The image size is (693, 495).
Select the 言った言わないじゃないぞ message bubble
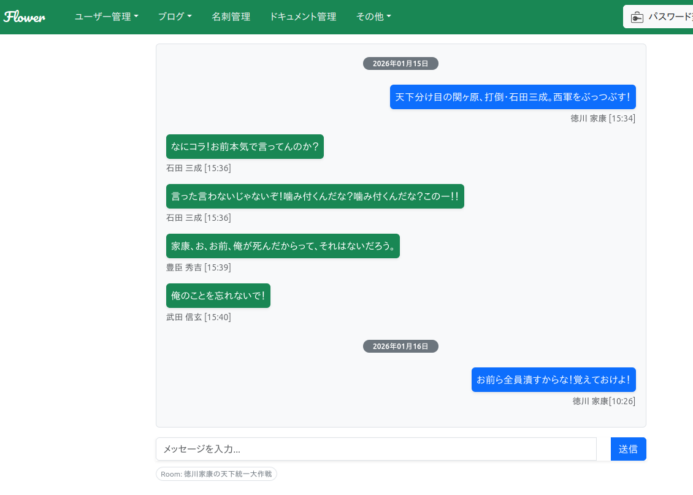point(315,196)
